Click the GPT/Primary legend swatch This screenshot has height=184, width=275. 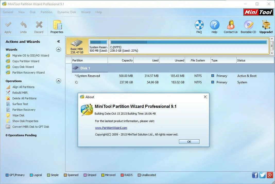tap(7, 175)
